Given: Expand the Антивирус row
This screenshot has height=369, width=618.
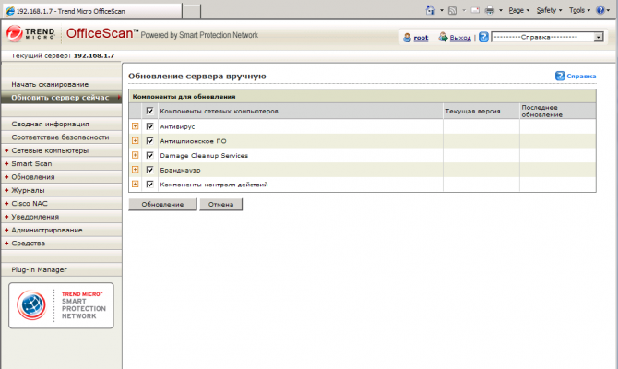Looking at the screenshot, I should click(x=136, y=126).
